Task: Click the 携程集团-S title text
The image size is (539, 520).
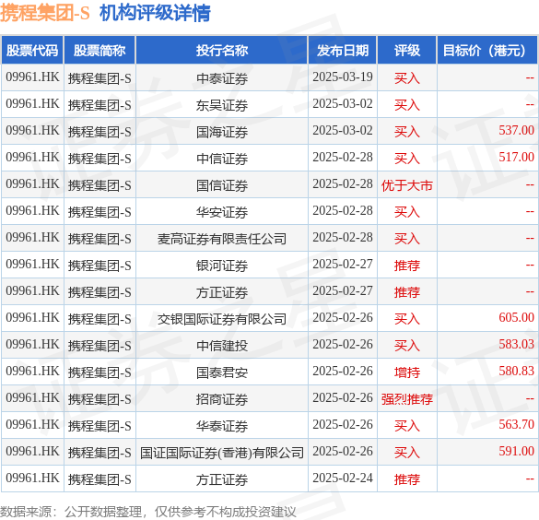Action: [x=45, y=13]
